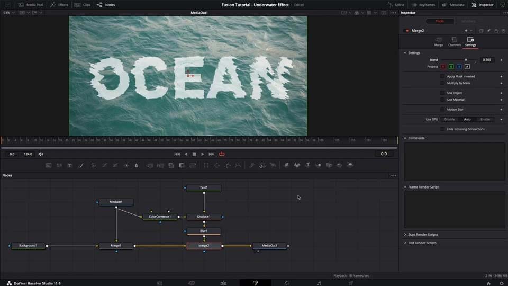508x286 pixels.
Task: Open the Nodes panel options menu
Action: point(394,175)
